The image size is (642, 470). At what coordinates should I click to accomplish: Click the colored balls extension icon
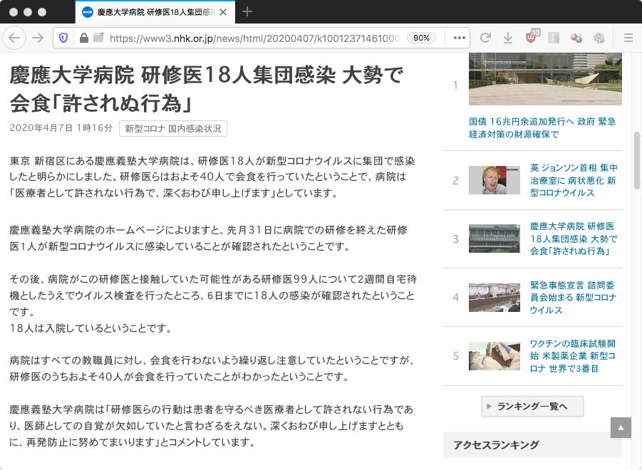click(x=576, y=38)
